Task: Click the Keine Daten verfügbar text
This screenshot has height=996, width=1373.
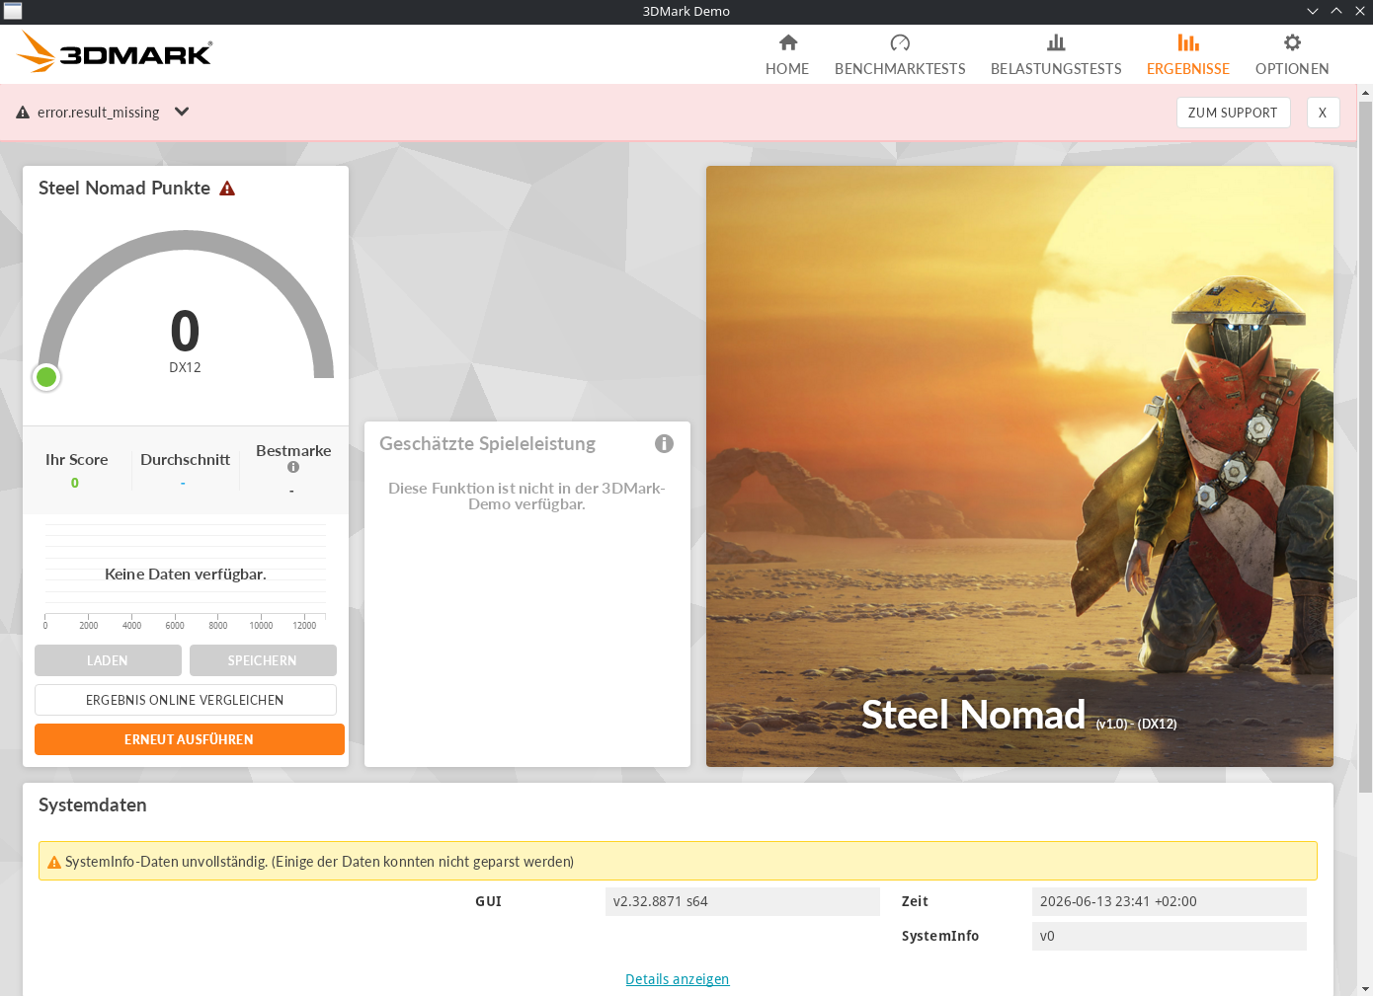Action: 186,575
